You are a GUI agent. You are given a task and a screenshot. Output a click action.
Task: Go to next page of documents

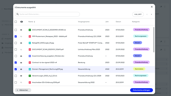151,14
